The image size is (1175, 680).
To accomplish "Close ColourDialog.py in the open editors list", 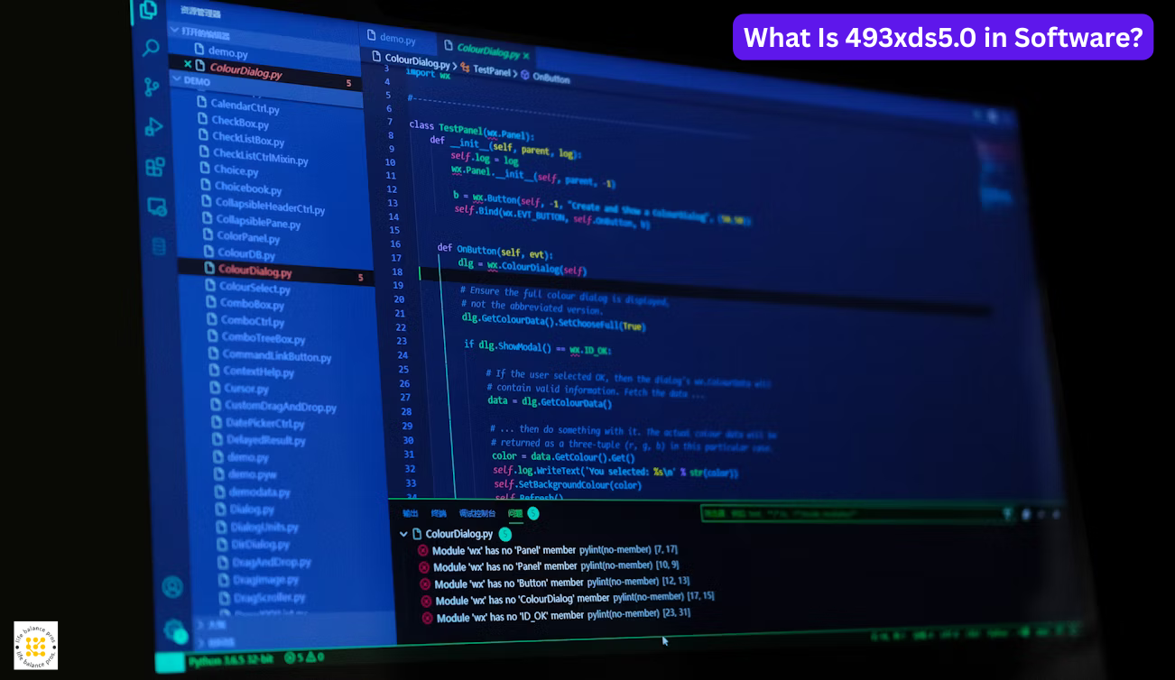I will pos(188,64).
